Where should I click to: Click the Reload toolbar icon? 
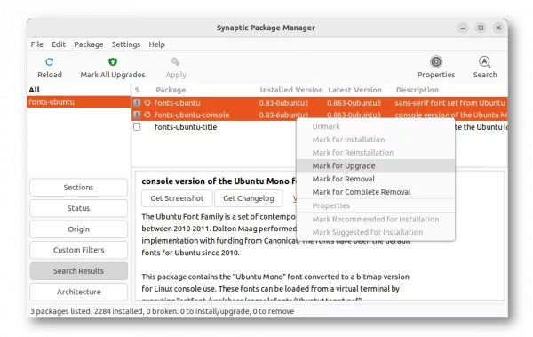point(49,62)
